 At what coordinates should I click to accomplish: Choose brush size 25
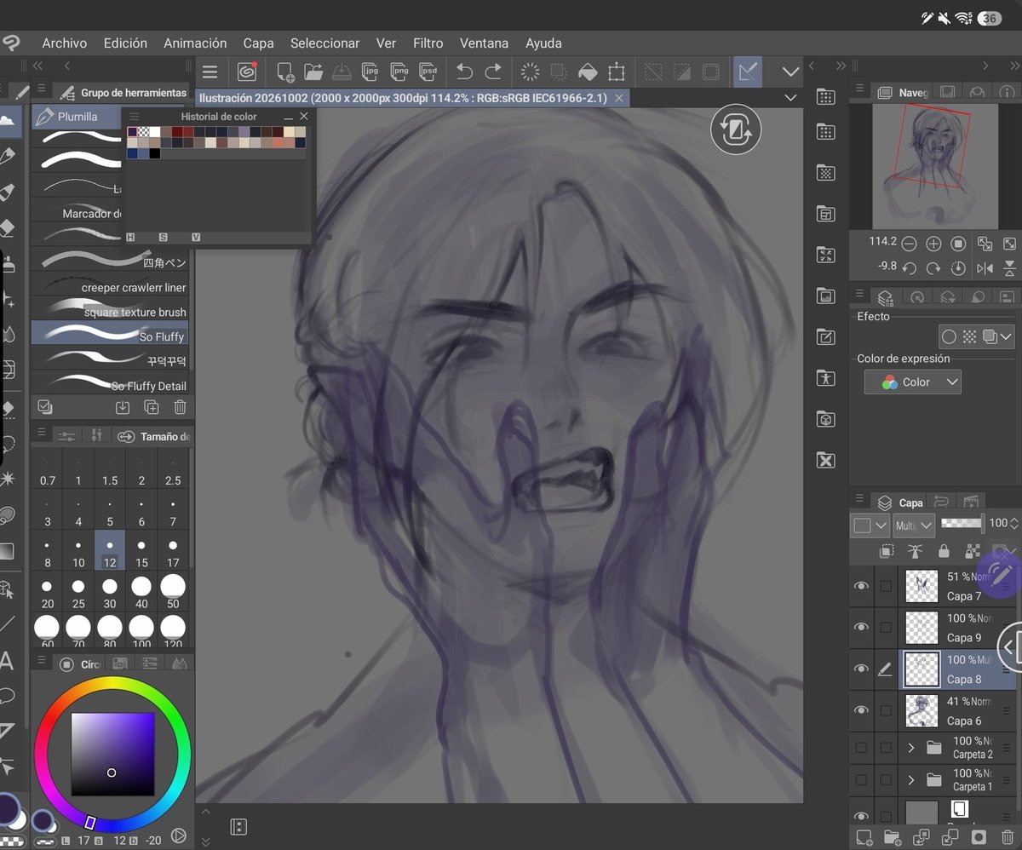click(78, 592)
